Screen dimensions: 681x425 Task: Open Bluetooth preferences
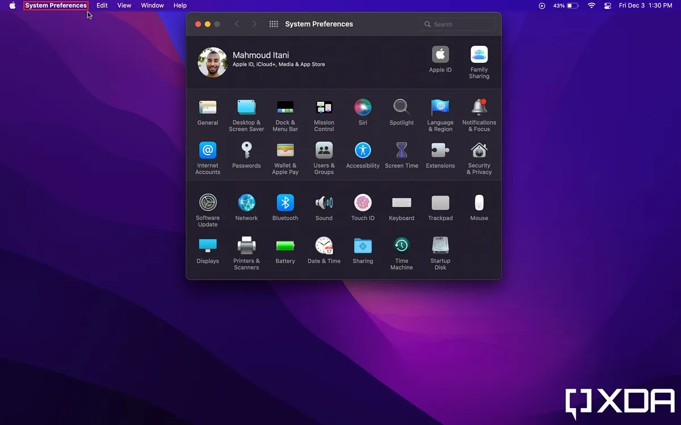(x=285, y=202)
